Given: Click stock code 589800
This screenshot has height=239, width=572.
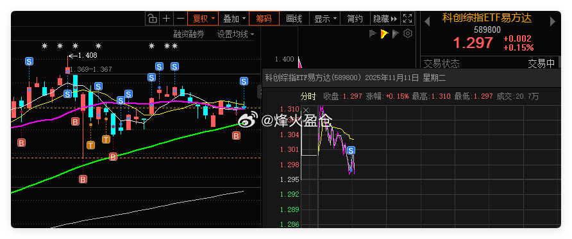Looking at the screenshot, I should [x=487, y=29].
